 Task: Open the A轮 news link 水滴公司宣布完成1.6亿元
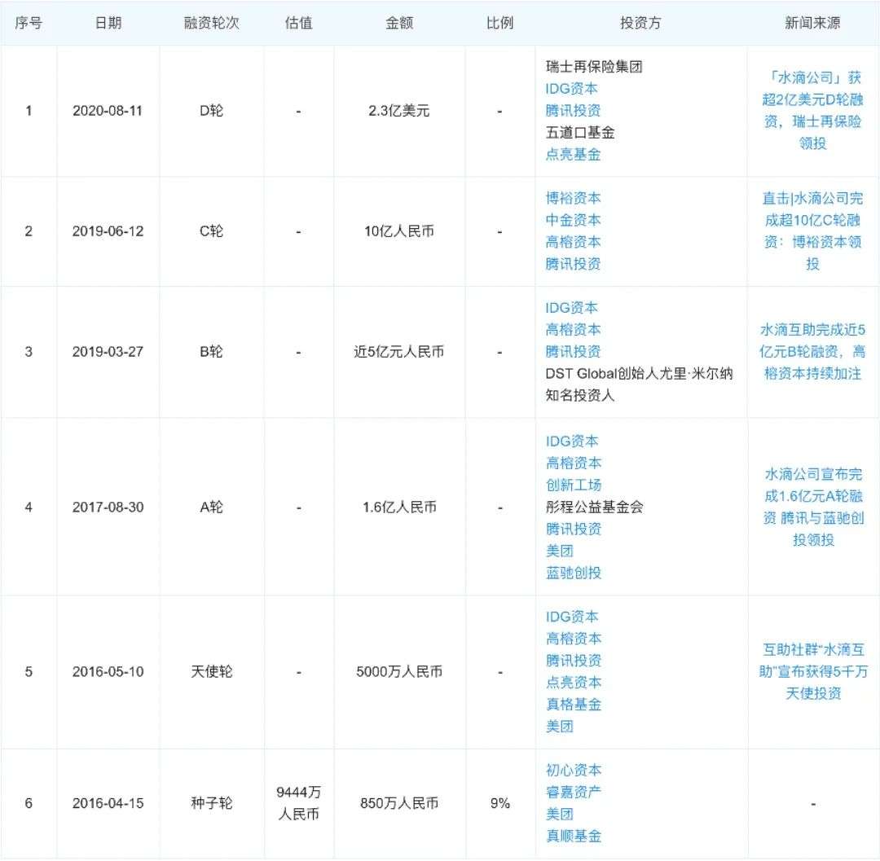click(812, 507)
